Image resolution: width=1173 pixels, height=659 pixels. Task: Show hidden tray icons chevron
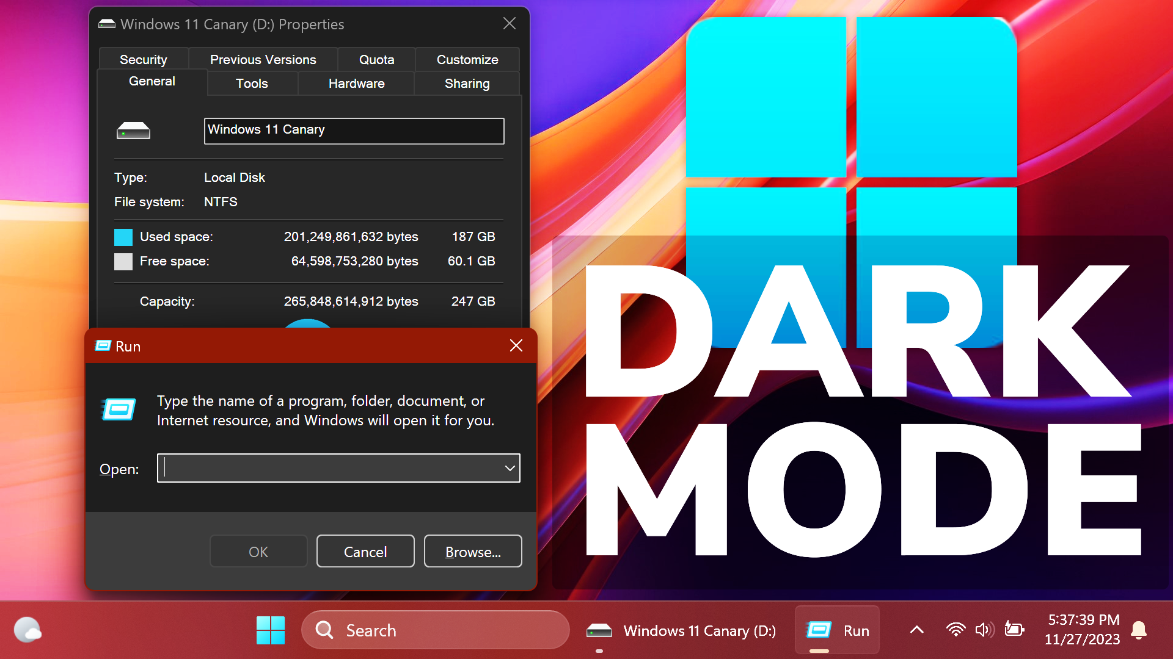916,630
